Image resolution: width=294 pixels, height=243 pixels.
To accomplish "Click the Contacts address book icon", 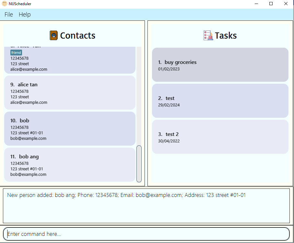I will (x=53, y=35).
